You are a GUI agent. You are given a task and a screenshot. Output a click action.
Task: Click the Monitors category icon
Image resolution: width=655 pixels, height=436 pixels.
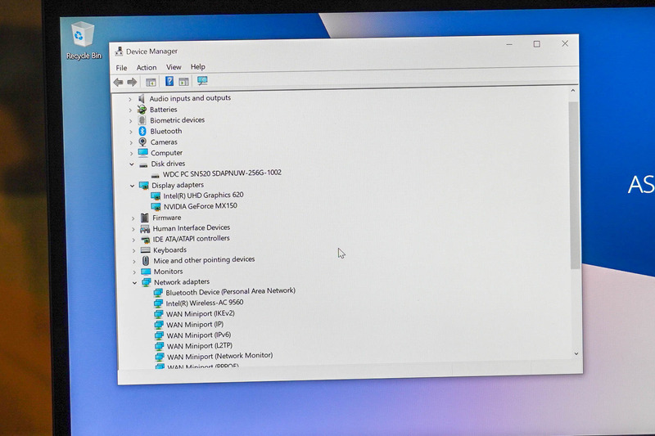[146, 272]
